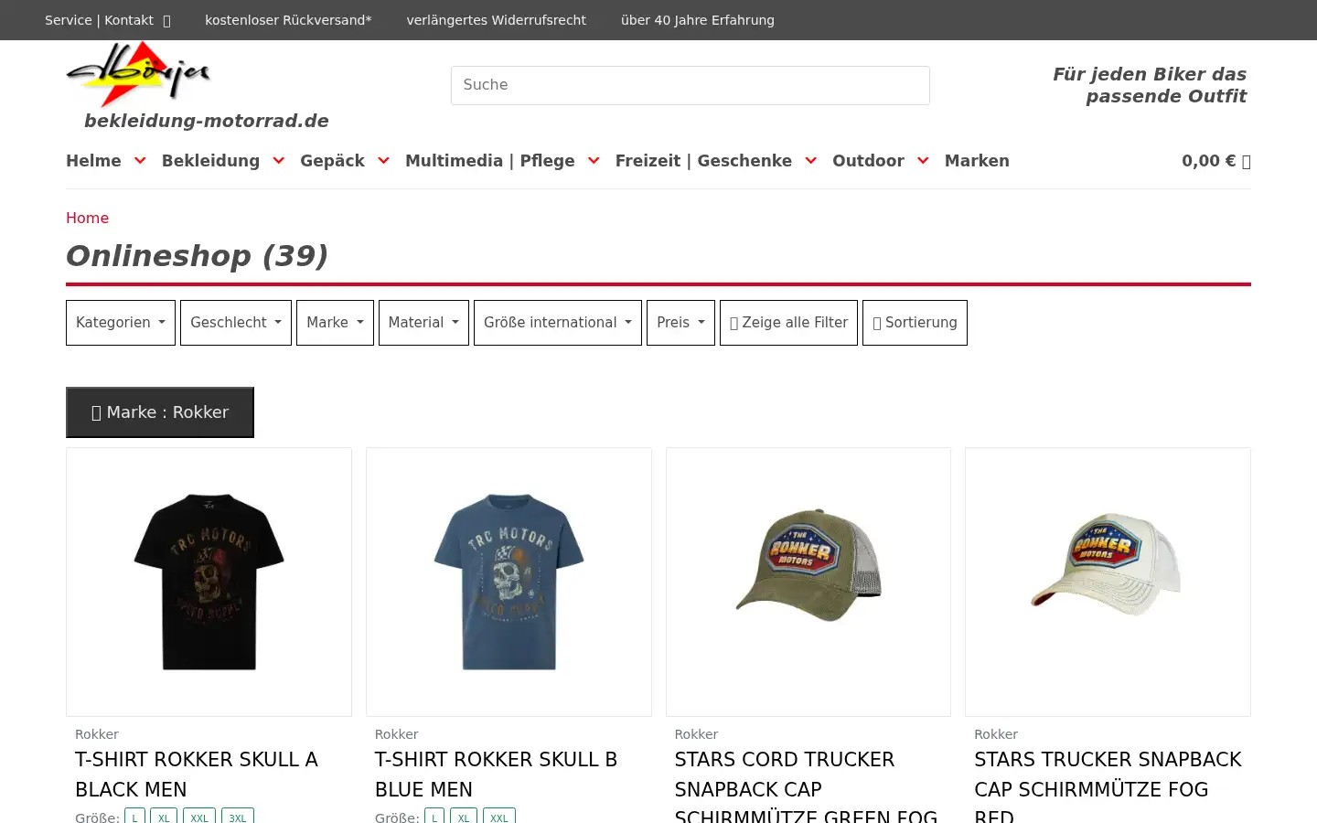Open the Material filter dropdown
The image size is (1317, 823).
point(423,323)
